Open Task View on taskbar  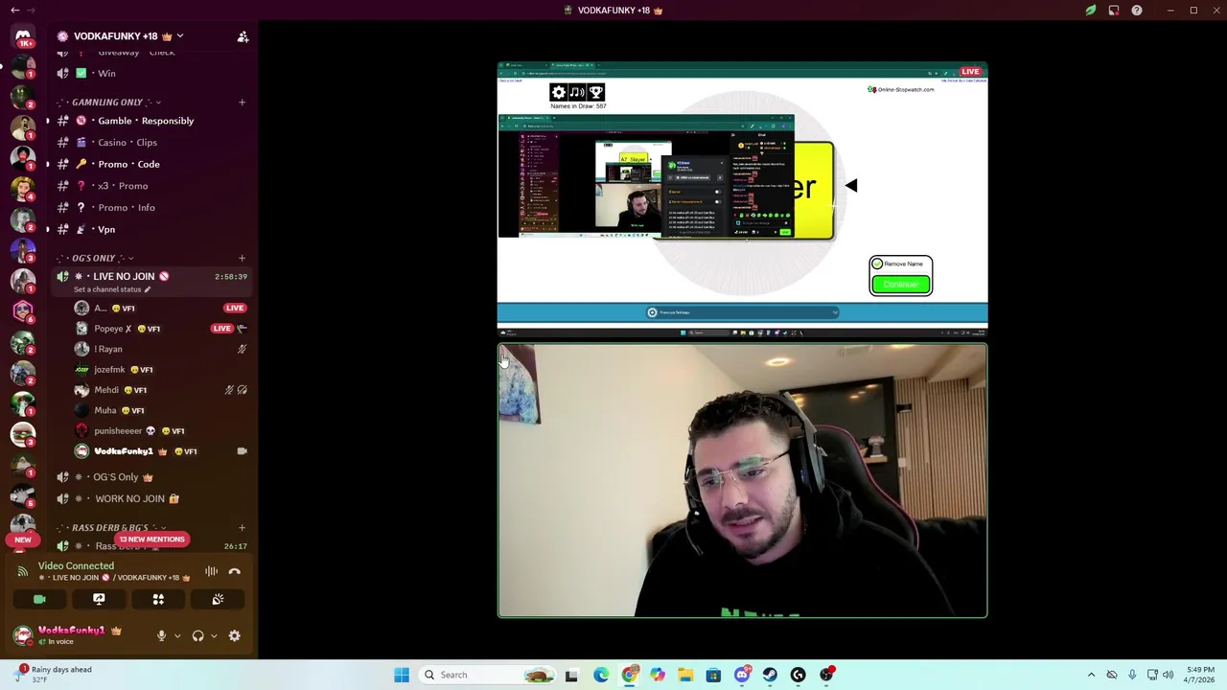click(571, 675)
